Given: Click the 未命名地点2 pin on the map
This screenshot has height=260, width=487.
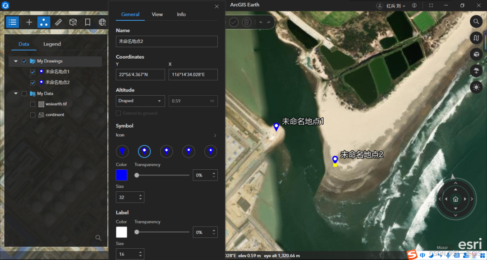Looking at the screenshot, I should pos(335,160).
